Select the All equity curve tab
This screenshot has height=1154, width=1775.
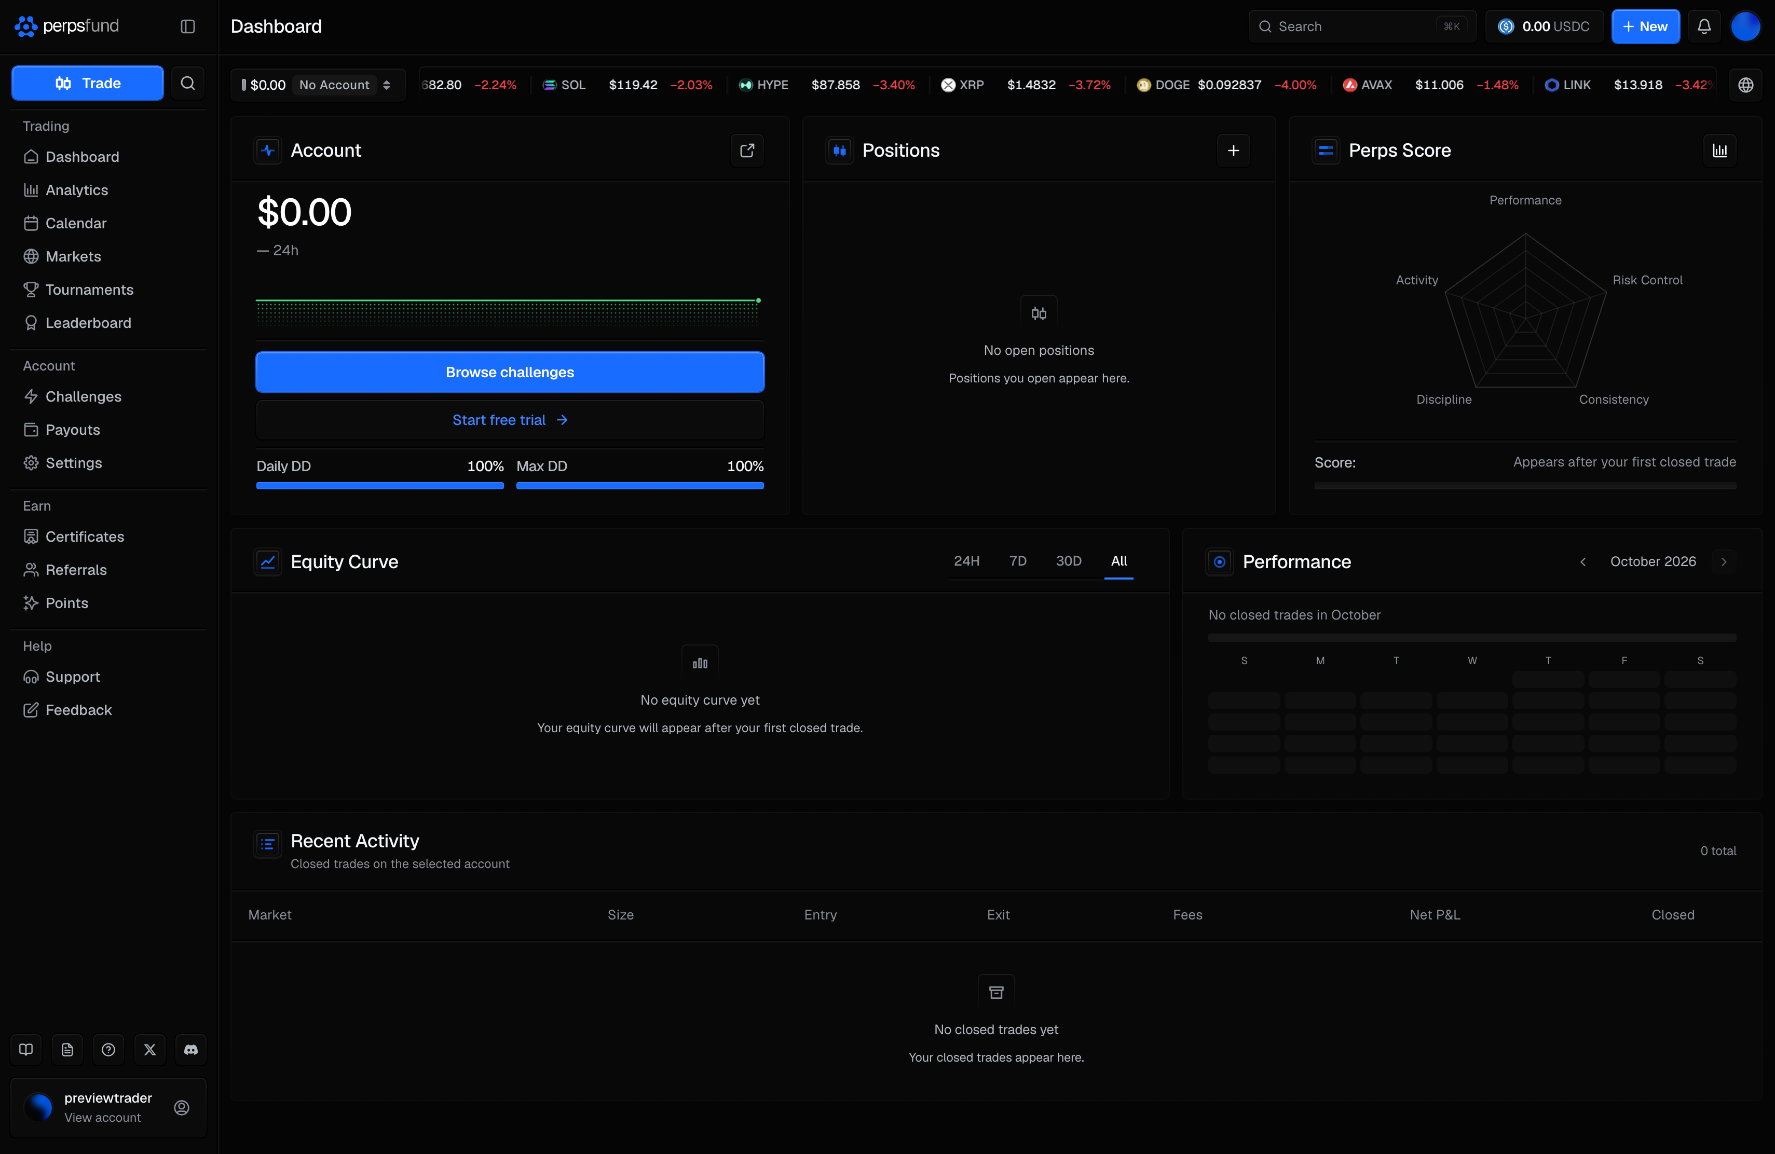(1118, 561)
